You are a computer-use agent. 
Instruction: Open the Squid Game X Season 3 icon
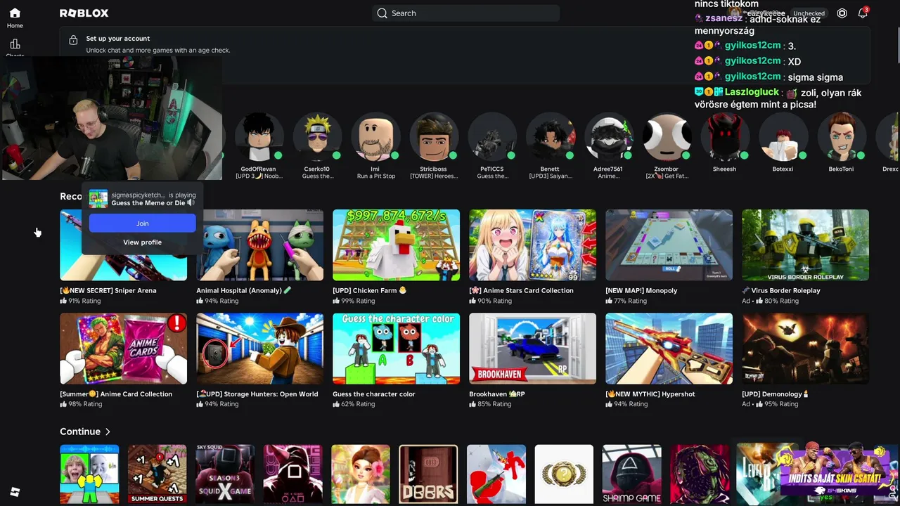click(x=225, y=474)
